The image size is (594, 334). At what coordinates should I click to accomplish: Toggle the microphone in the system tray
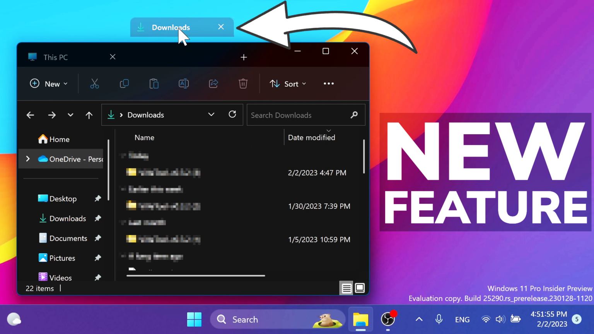pyautogui.click(x=439, y=319)
